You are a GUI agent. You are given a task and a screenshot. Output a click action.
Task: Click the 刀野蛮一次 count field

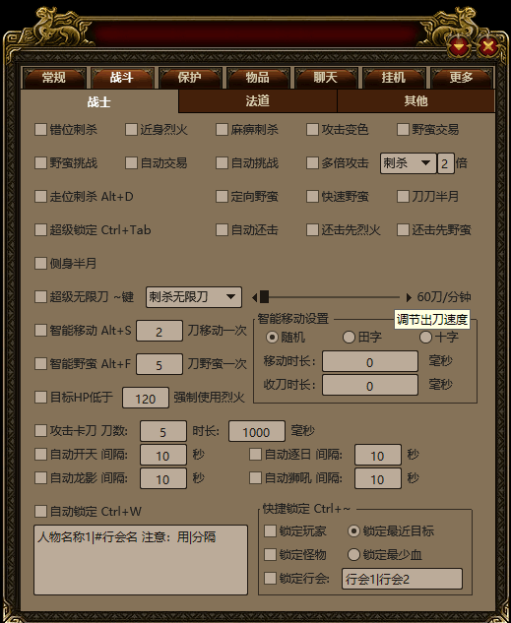(160, 364)
